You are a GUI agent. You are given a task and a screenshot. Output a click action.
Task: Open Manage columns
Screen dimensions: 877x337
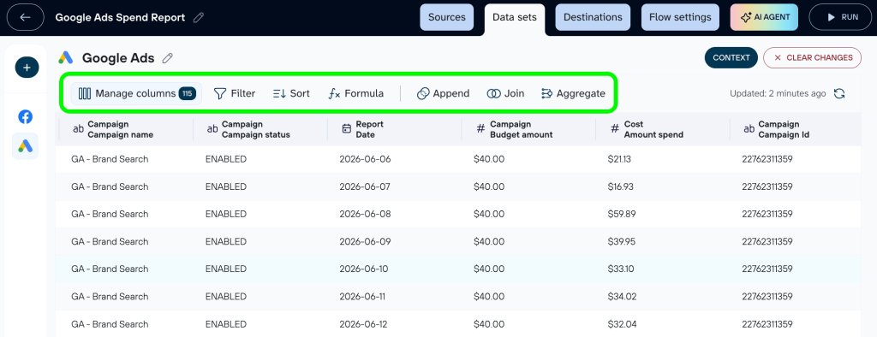point(136,93)
